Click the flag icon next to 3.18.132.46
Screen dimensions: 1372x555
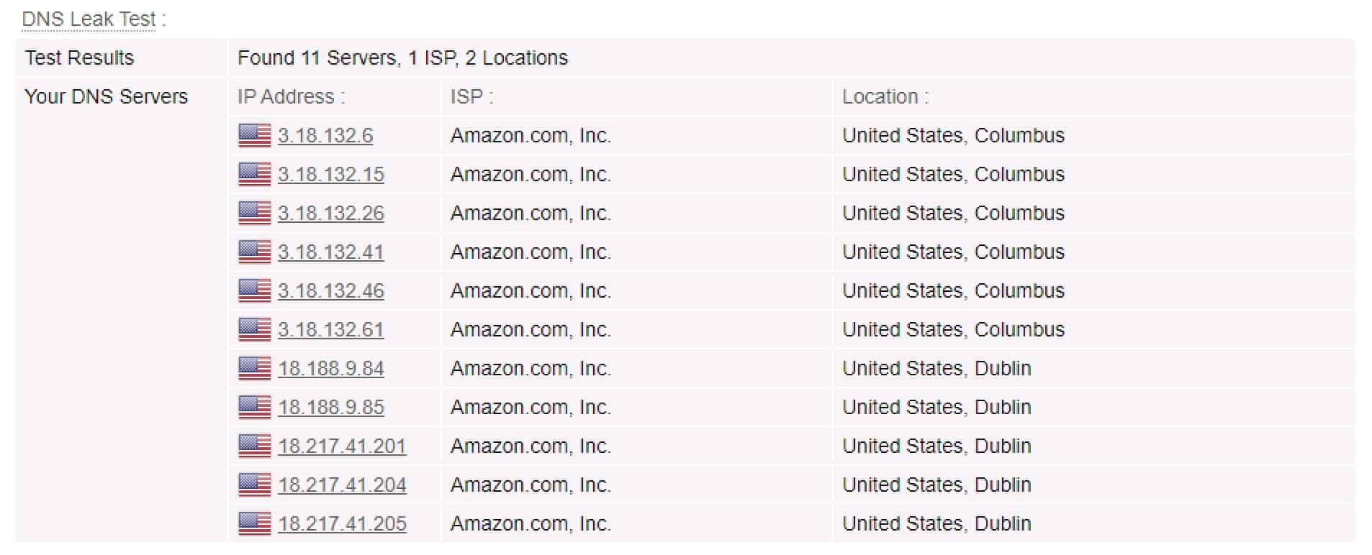pyautogui.click(x=255, y=290)
